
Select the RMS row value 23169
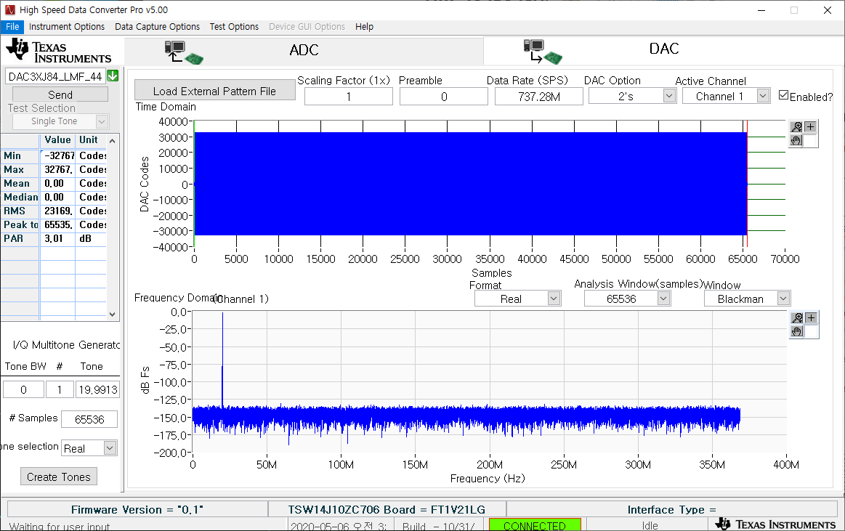click(x=57, y=211)
